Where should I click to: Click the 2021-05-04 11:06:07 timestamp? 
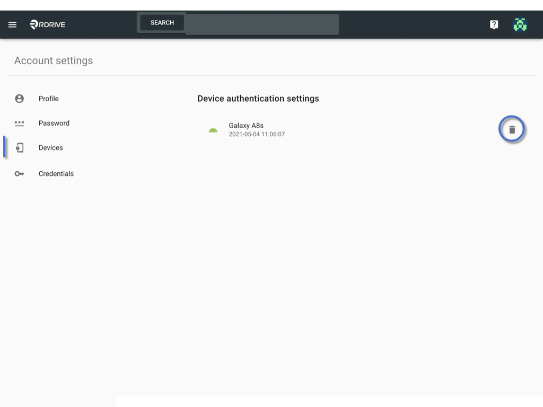point(257,134)
